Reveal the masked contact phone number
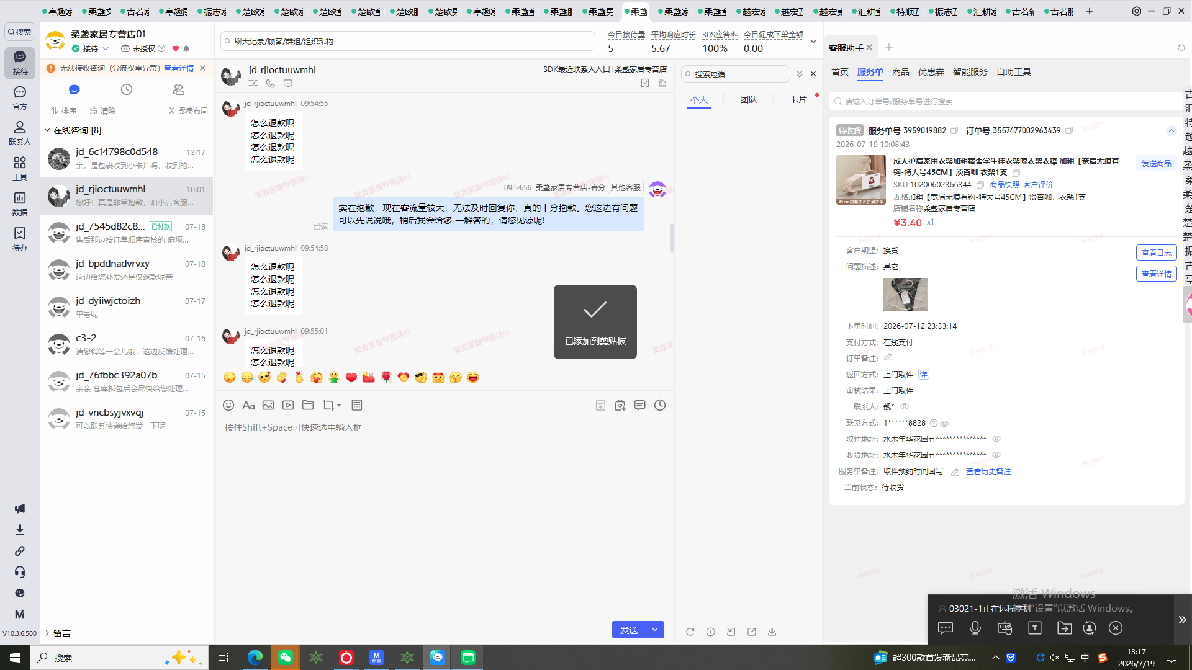This screenshot has height=670, width=1192. [944, 423]
